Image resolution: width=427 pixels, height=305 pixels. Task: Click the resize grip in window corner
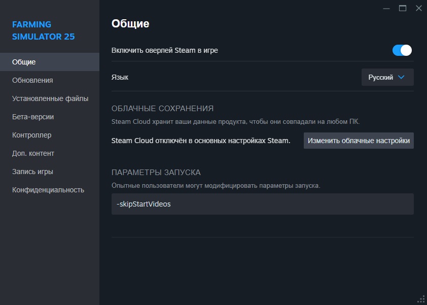tap(421, 299)
